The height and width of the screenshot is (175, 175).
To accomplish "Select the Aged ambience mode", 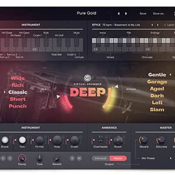I will point(157,89).
